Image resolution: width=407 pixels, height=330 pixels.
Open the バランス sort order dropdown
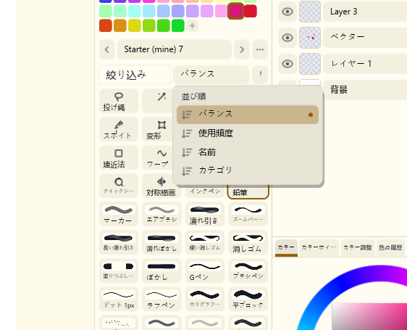[x=211, y=74]
